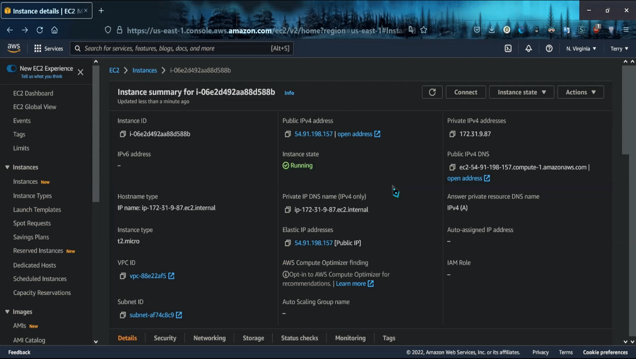Click the main page vertical scrollbar

pos(625,110)
